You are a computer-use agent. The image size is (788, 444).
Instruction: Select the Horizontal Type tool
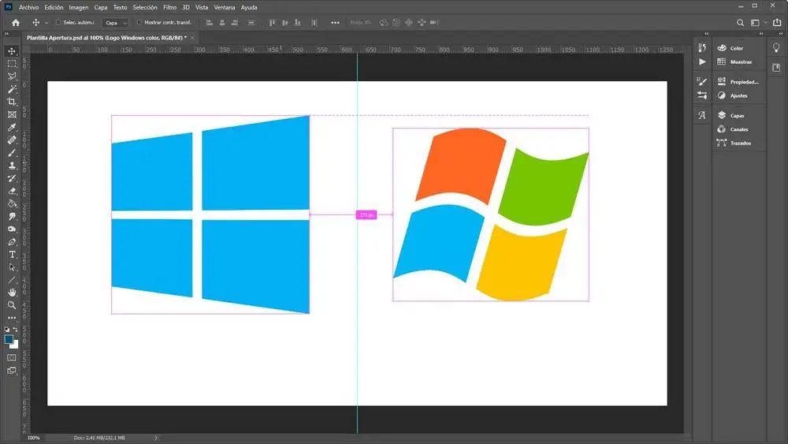pyautogui.click(x=12, y=255)
